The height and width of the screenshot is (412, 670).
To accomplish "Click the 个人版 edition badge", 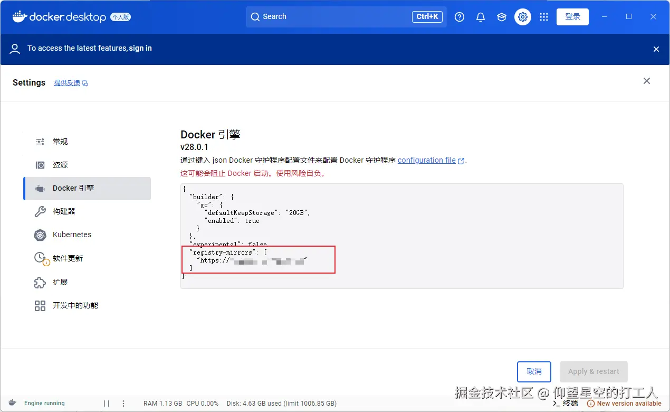I will click(120, 17).
